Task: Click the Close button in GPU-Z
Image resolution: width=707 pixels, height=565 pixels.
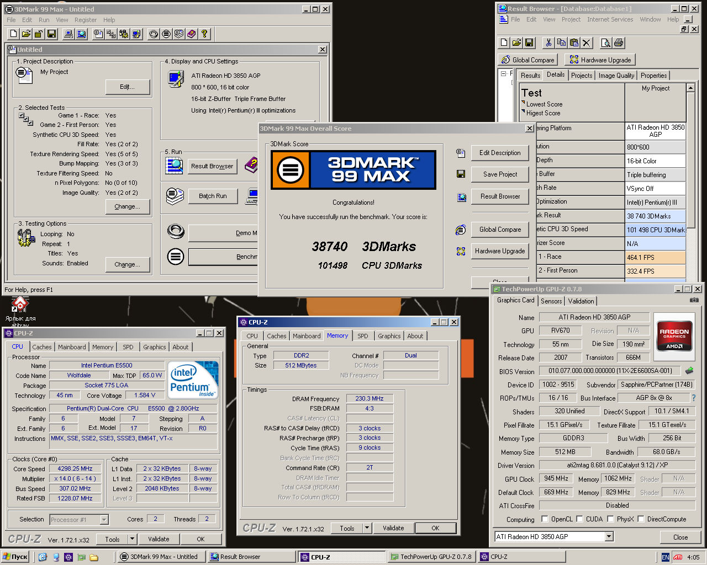Action: tap(680, 537)
